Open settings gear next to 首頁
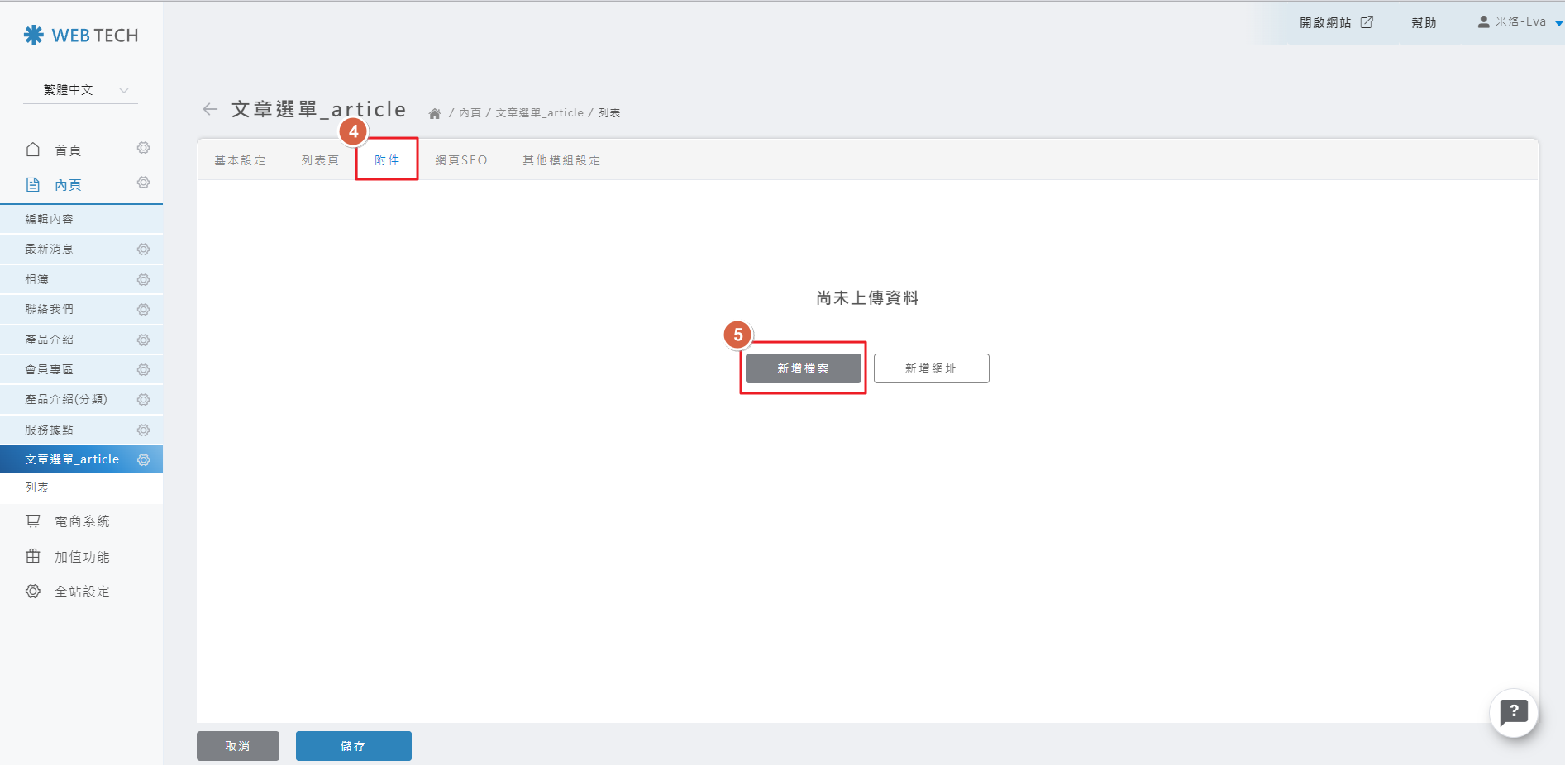 [143, 148]
